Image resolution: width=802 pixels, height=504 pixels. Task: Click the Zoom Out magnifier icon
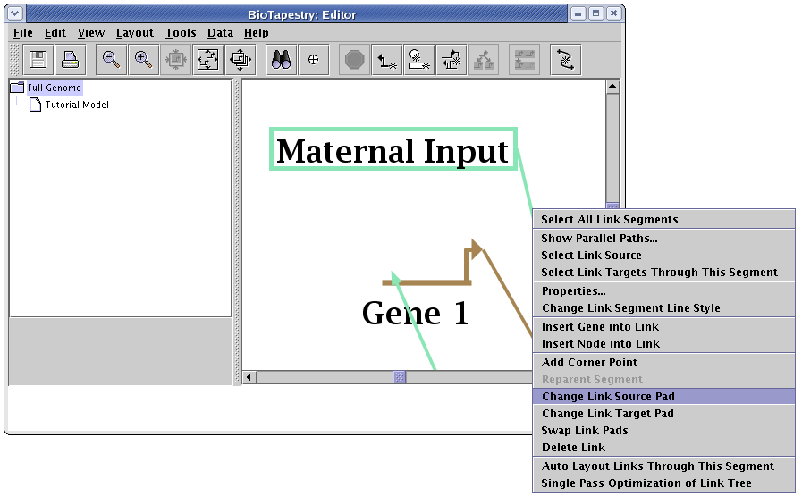pyautogui.click(x=111, y=60)
